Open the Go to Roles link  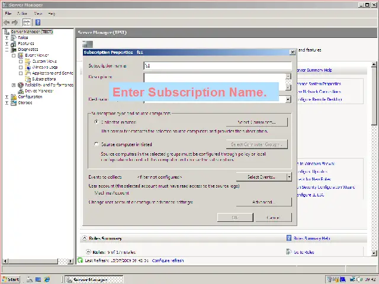304,252
